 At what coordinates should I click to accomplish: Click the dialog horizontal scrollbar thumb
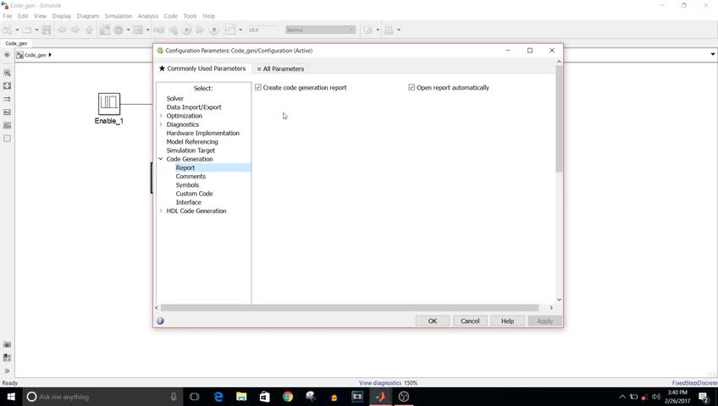350,308
